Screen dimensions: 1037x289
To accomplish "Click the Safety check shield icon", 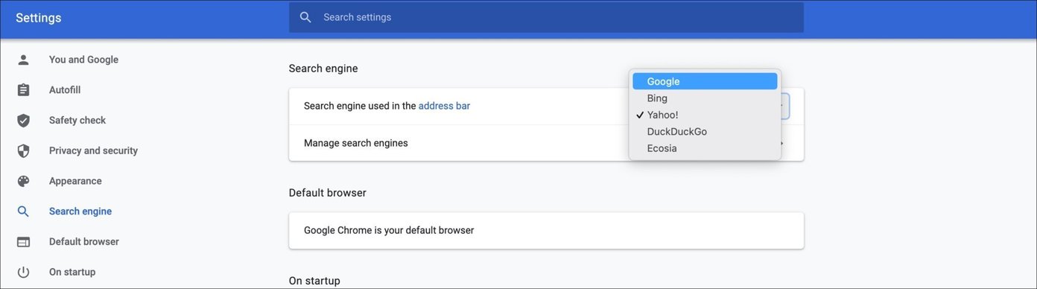I will point(23,121).
